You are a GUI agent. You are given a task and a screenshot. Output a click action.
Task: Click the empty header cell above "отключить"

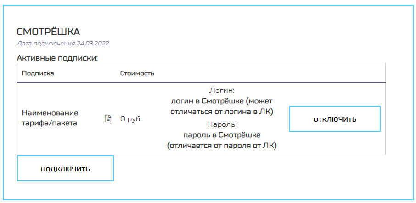[335, 73]
